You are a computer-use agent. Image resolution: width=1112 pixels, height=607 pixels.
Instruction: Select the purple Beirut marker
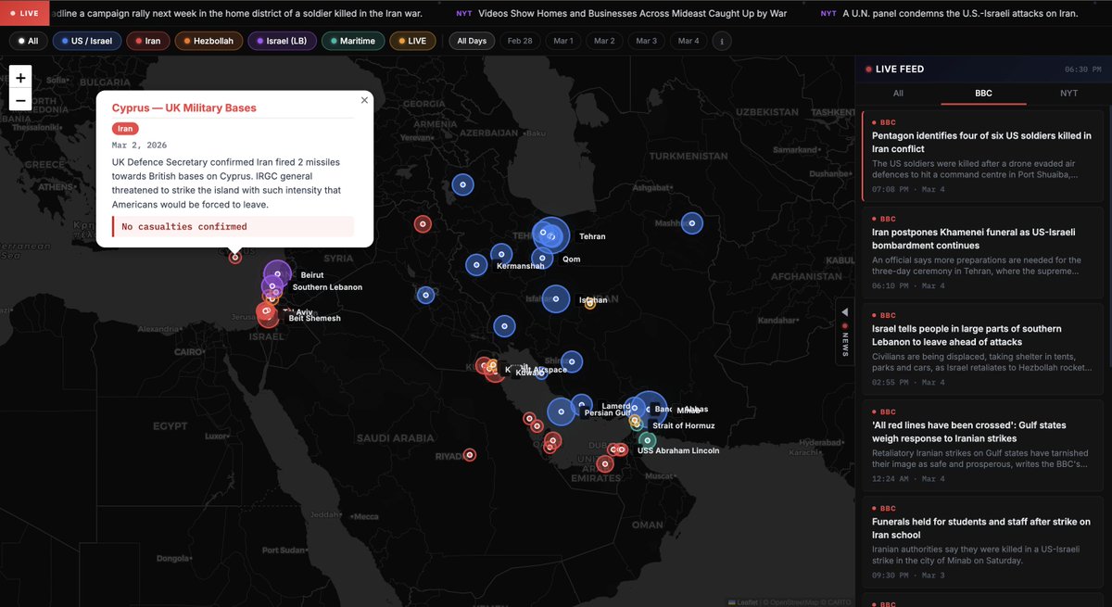point(278,274)
